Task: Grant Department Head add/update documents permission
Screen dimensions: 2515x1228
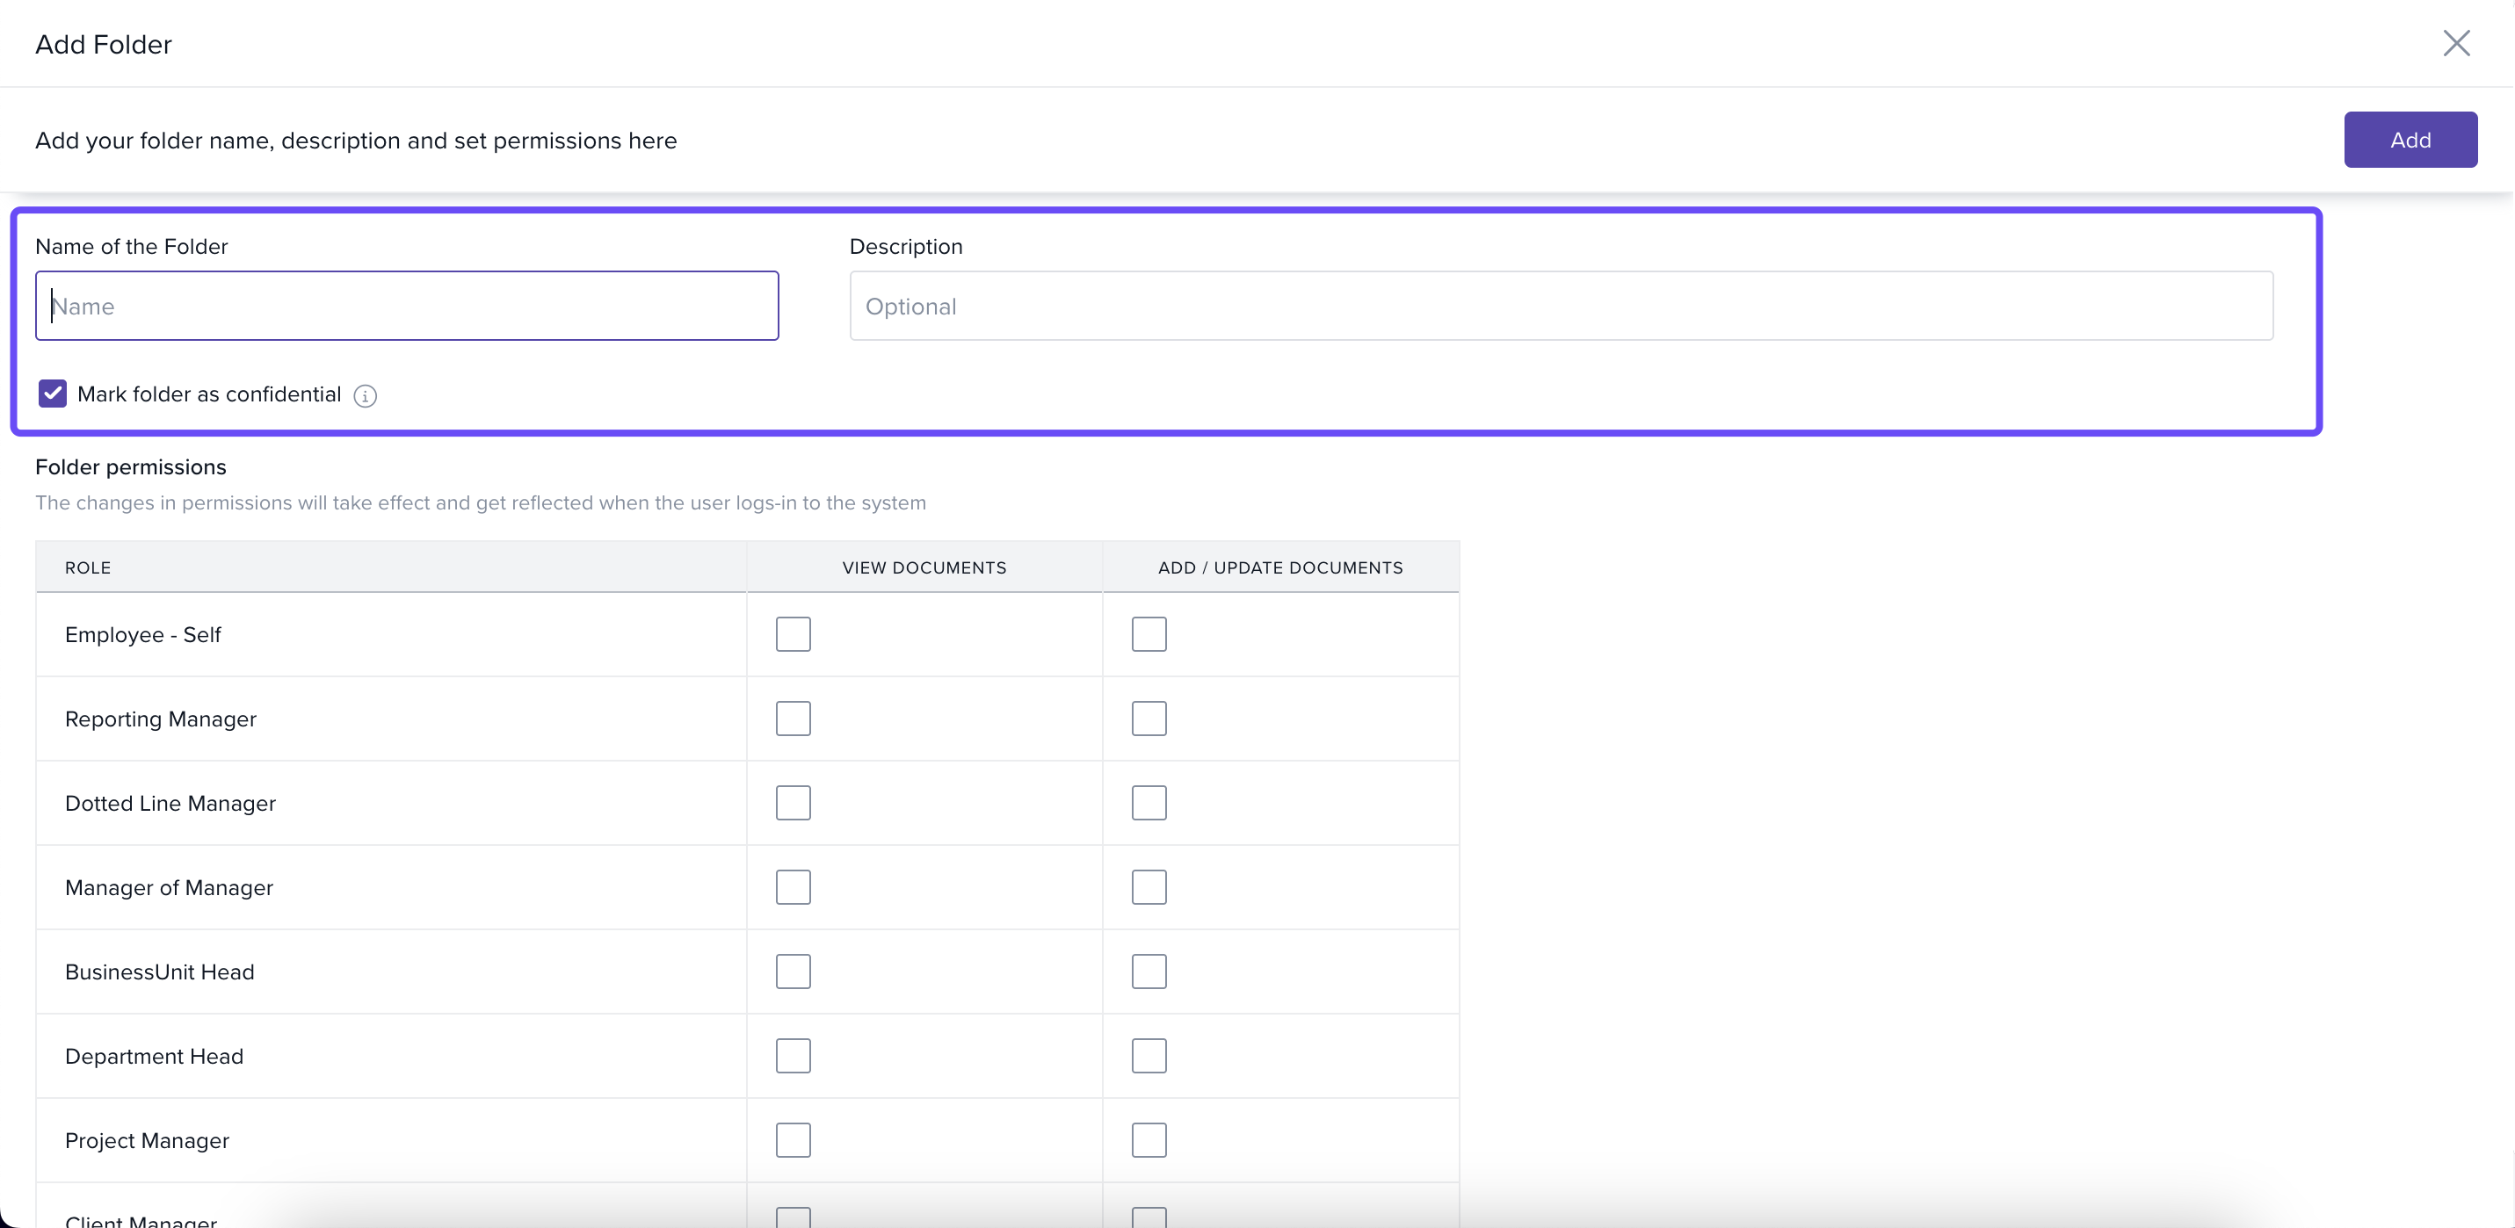Action: [1149, 1056]
